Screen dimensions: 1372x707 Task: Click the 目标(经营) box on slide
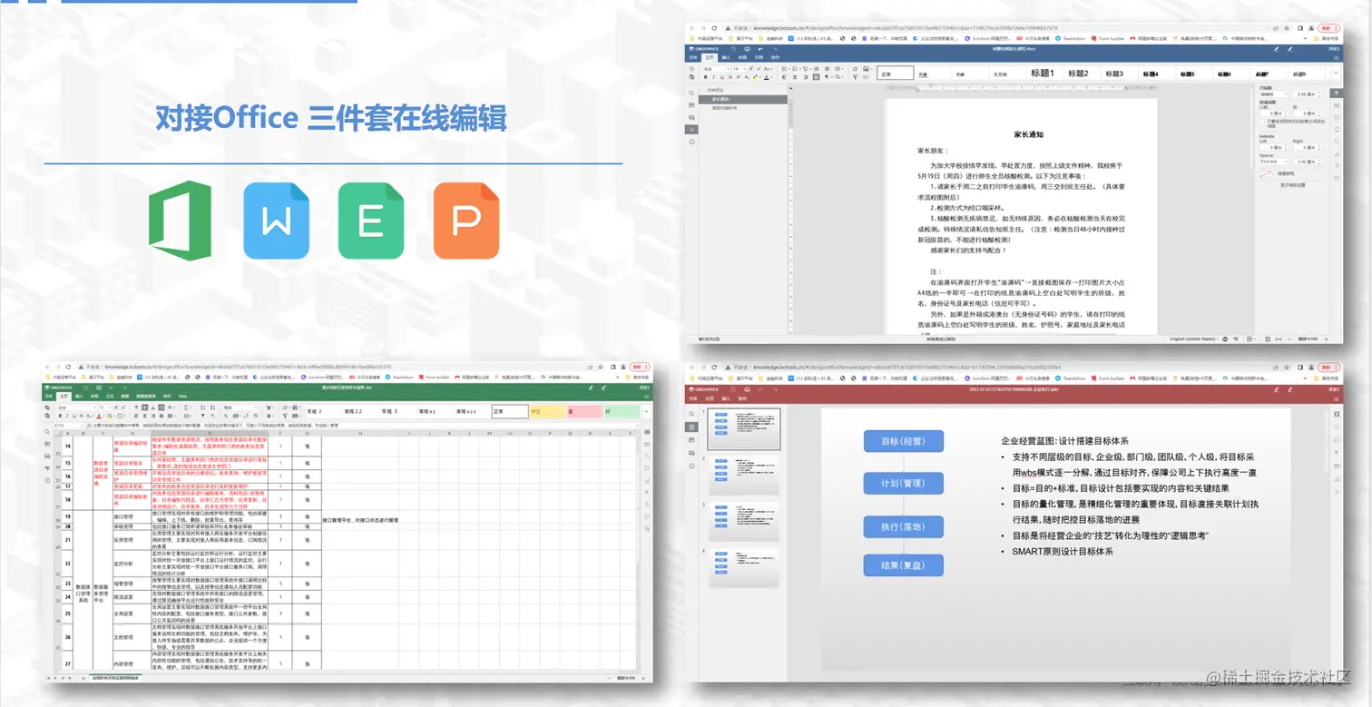click(x=904, y=441)
